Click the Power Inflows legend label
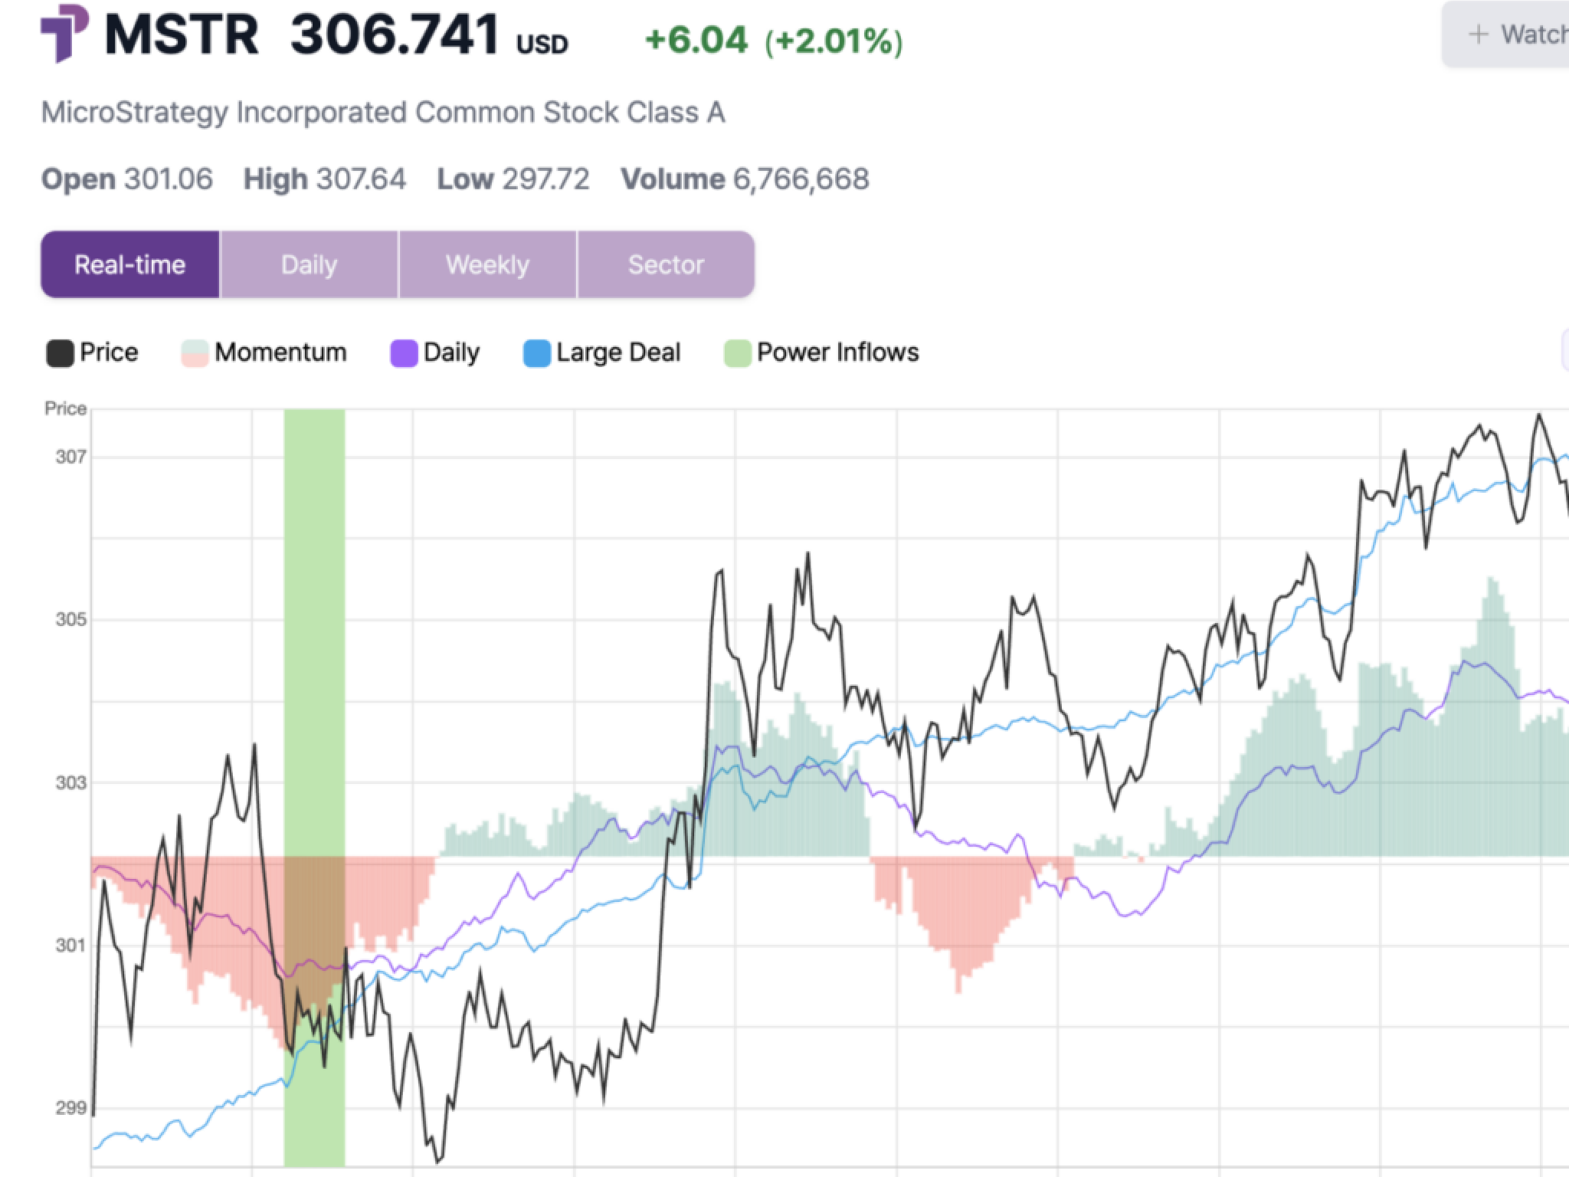 pos(837,352)
